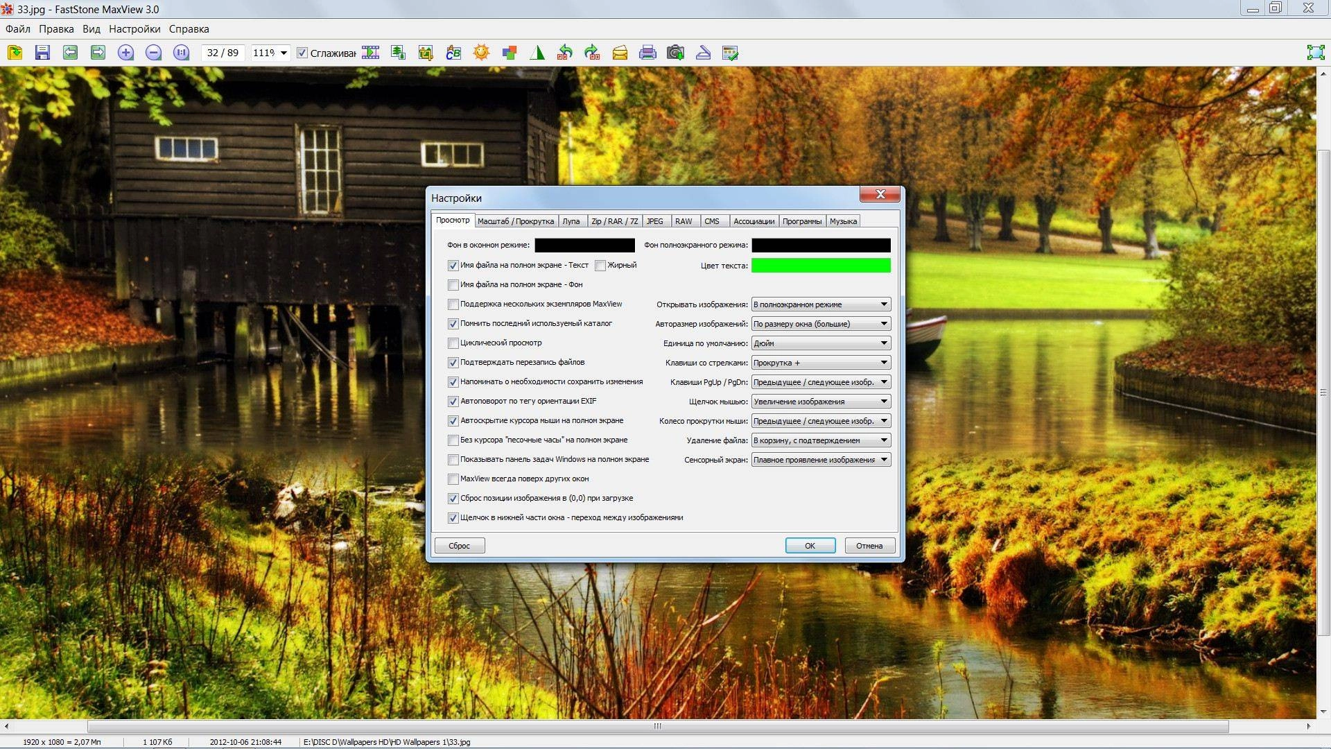The width and height of the screenshot is (1331, 749).
Task: Open the Resize image tool icon
Action: point(398,53)
